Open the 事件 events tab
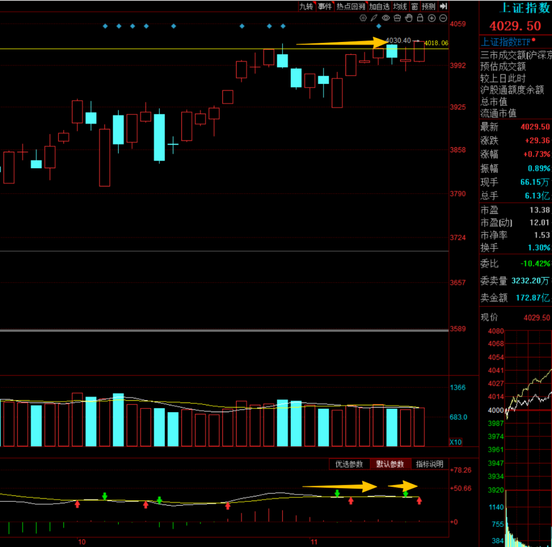 [x=325, y=6]
